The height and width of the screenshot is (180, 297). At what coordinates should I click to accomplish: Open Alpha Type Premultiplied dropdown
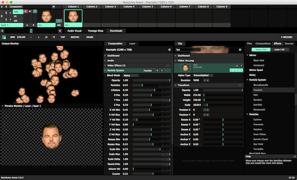pos(203,75)
